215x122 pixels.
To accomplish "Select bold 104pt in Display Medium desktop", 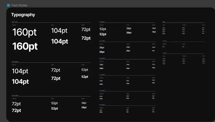I will (x=20, y=82).
